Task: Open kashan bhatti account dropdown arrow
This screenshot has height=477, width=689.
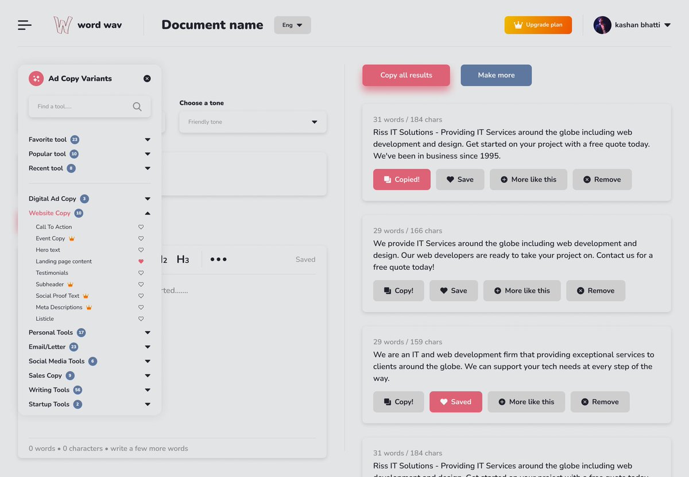Action: 667,25
